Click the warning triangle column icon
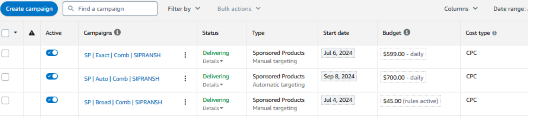Screen dimensions: 539x122 tap(31, 33)
